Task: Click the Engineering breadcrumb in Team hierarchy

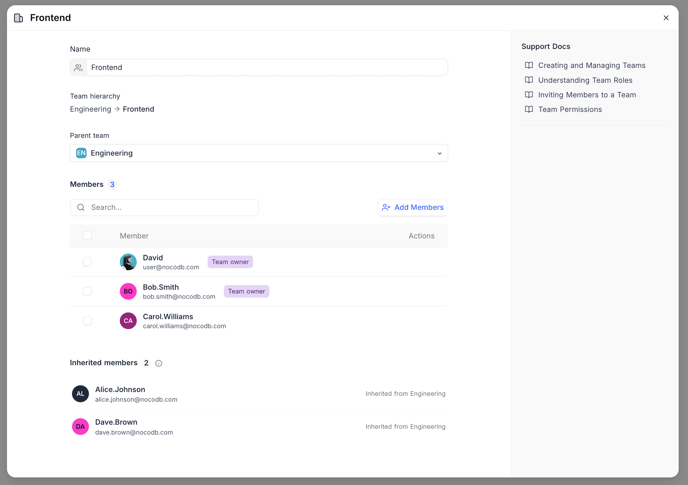Action: tap(90, 109)
